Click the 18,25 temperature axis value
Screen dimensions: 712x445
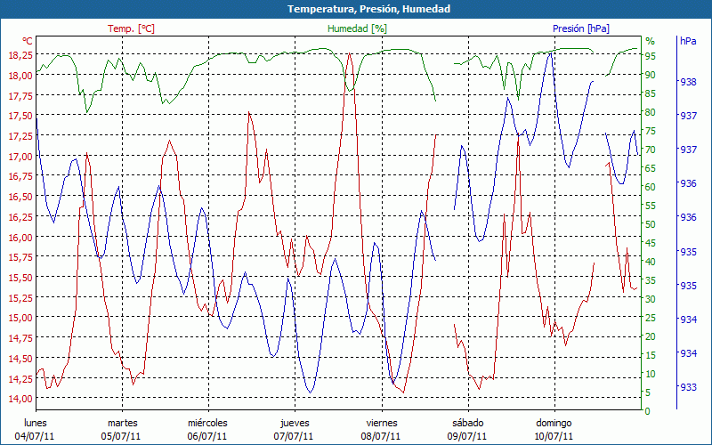20,55
